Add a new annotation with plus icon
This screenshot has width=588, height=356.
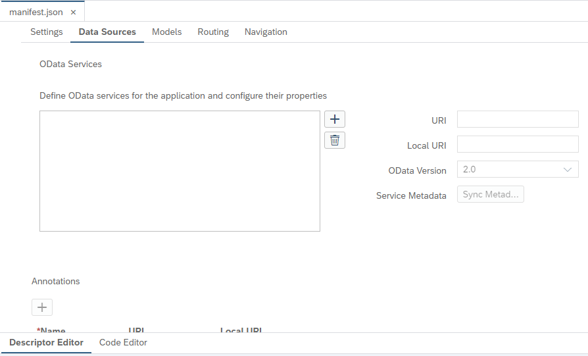click(x=42, y=307)
